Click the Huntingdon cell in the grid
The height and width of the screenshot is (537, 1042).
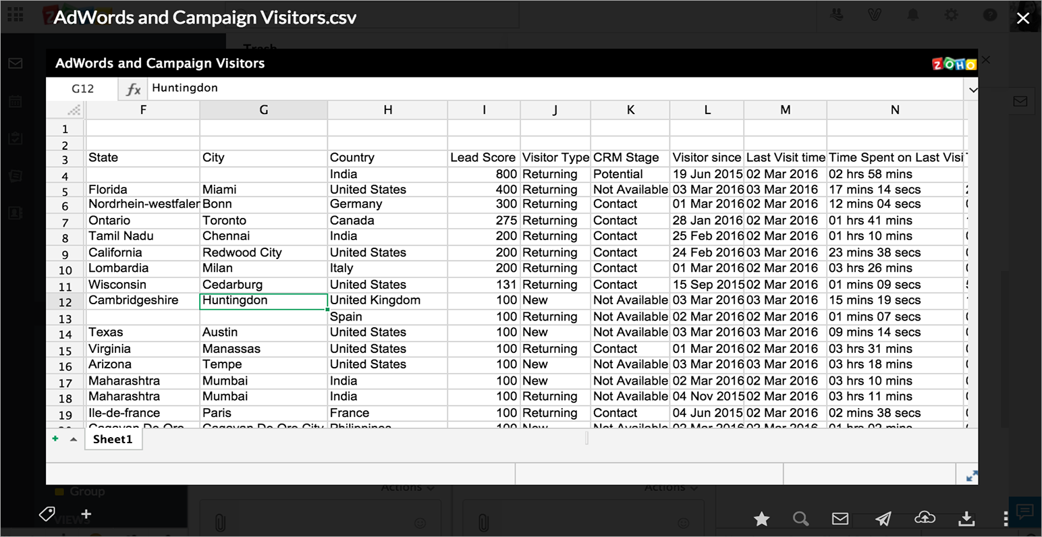coord(264,301)
